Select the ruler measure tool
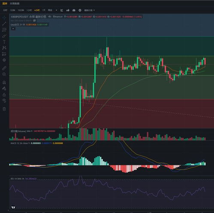 (4, 68)
